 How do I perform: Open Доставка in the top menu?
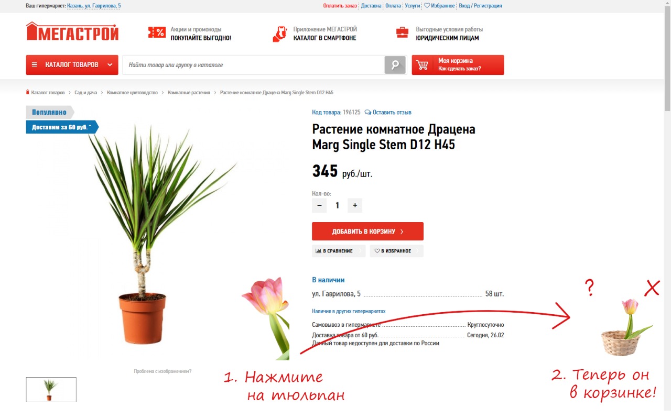tap(371, 6)
